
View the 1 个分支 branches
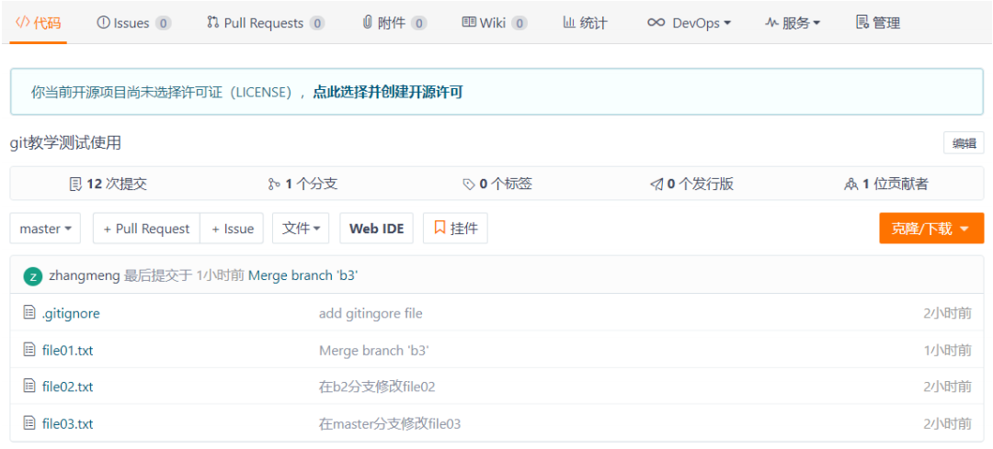[x=302, y=184]
